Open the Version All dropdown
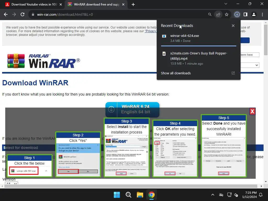 coord(11,183)
